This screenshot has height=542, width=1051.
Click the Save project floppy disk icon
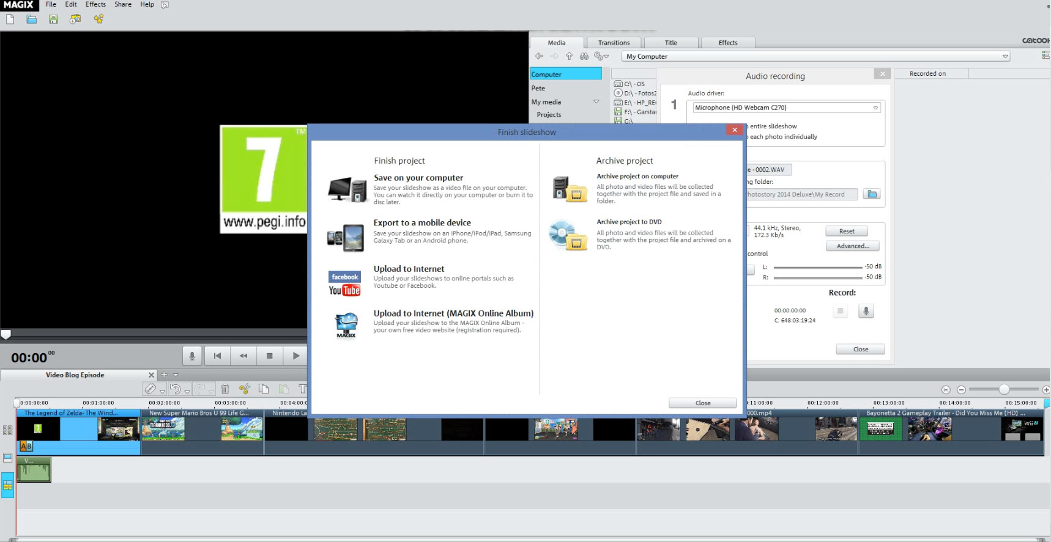point(54,19)
